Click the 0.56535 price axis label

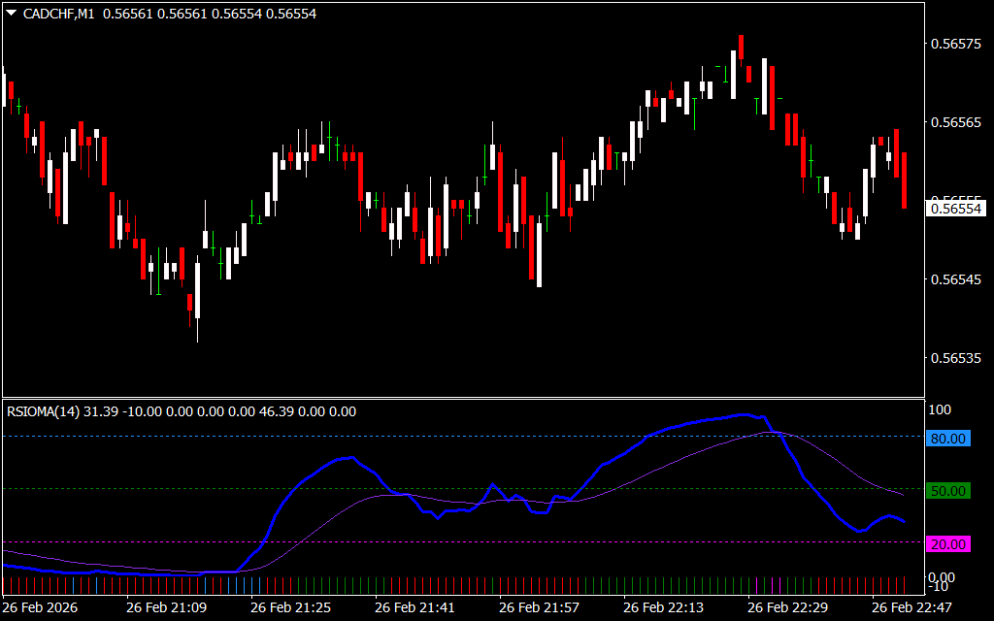pos(955,358)
